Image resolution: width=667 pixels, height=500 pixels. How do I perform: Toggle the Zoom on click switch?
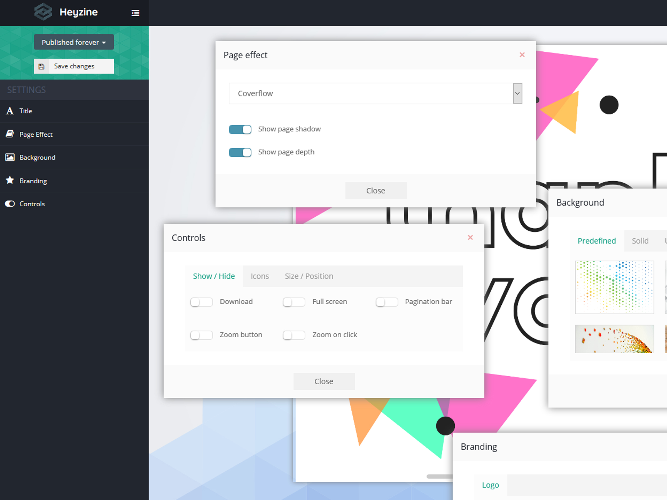coord(294,335)
